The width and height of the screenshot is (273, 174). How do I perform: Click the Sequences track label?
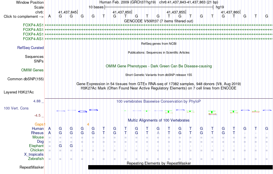pyautogui.click(x=34, y=56)
